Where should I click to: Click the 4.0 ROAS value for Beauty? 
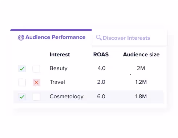tap(101, 68)
